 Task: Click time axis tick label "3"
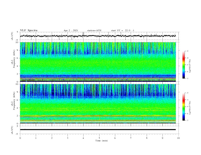click(68, 138)
